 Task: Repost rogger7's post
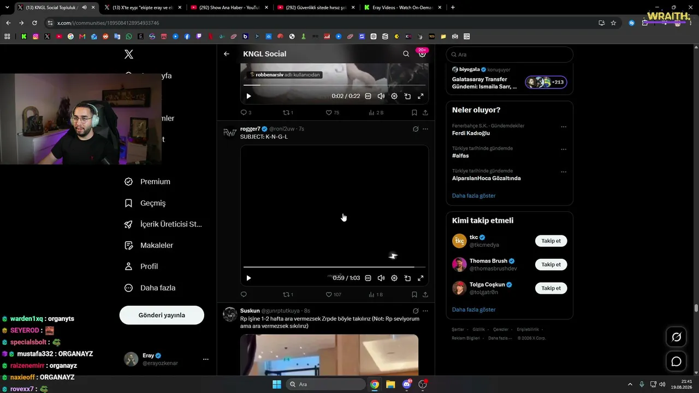288,294
